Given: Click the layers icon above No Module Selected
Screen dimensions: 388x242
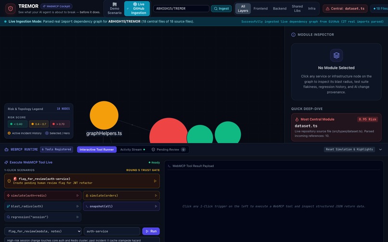Looking at the screenshot, I should [x=336, y=55].
